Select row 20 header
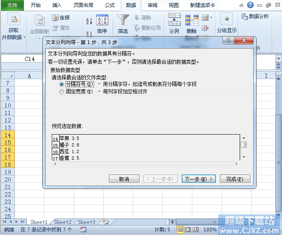Viewport: 282px width, 235px height. [x=7, y=179]
